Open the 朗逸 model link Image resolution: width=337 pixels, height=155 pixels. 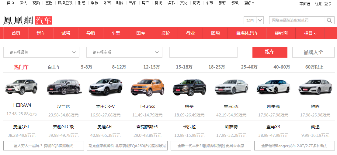(x=315, y=127)
